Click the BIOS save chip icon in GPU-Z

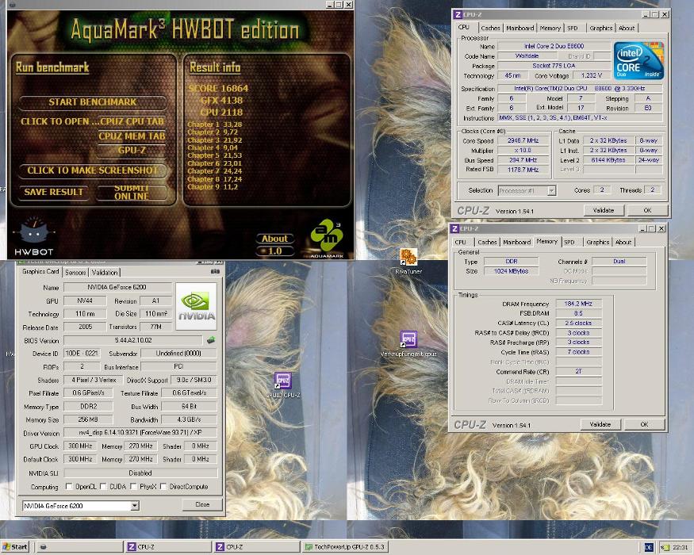coord(211,340)
